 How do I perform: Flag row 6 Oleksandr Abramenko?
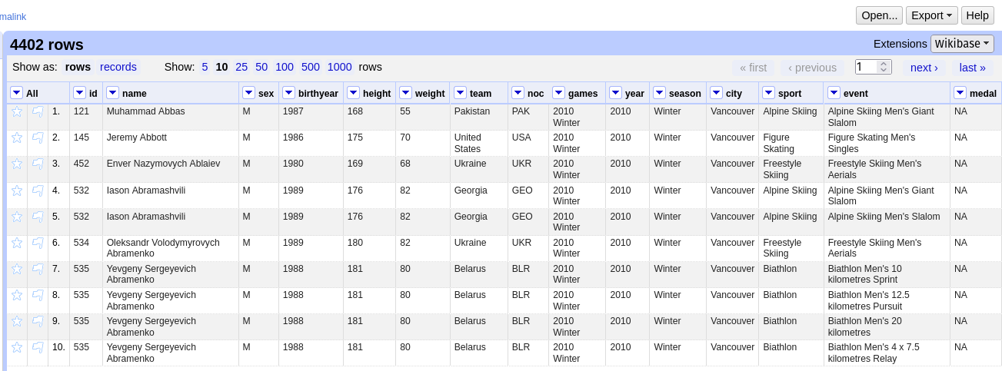pyautogui.click(x=38, y=243)
